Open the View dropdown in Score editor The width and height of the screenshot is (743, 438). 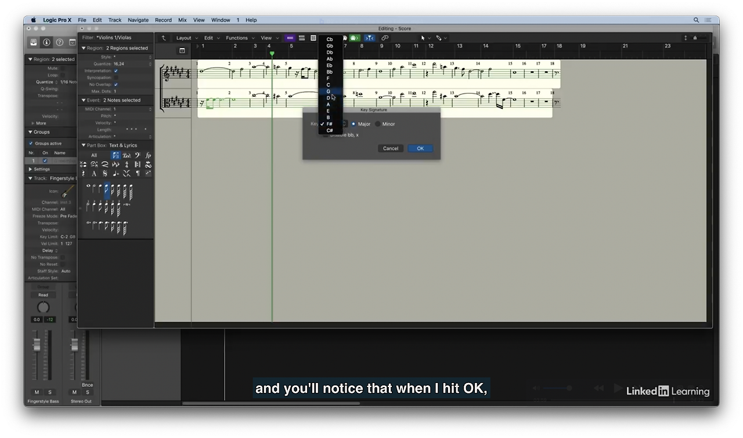coord(269,38)
